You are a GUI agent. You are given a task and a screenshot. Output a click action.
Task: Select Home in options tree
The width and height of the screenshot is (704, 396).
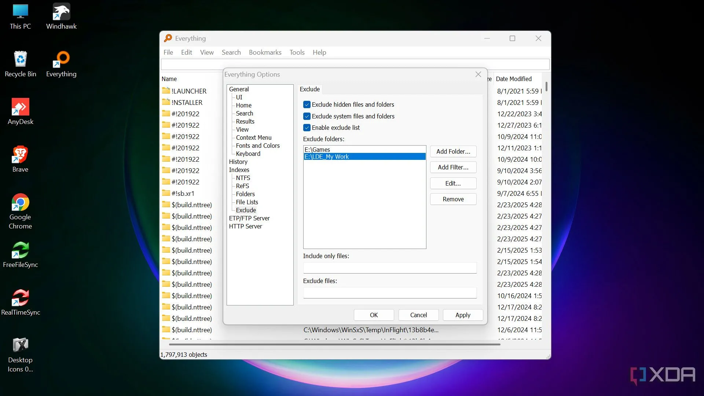tap(243, 105)
